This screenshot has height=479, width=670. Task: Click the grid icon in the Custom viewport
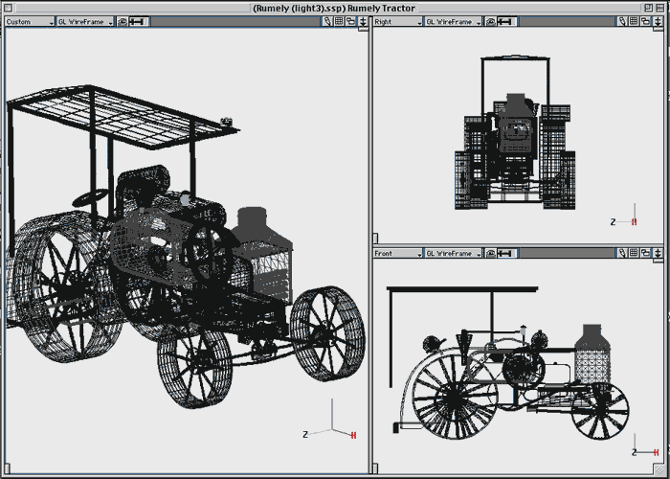pyautogui.click(x=339, y=21)
